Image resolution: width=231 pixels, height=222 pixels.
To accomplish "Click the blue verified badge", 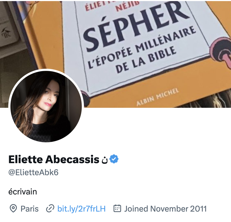I will click(x=114, y=159).
